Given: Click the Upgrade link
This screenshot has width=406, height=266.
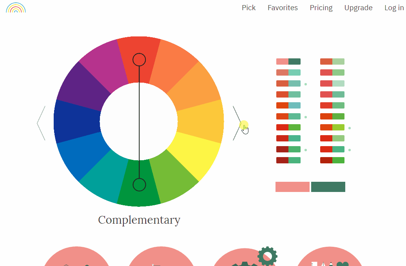Looking at the screenshot, I should point(358,8).
